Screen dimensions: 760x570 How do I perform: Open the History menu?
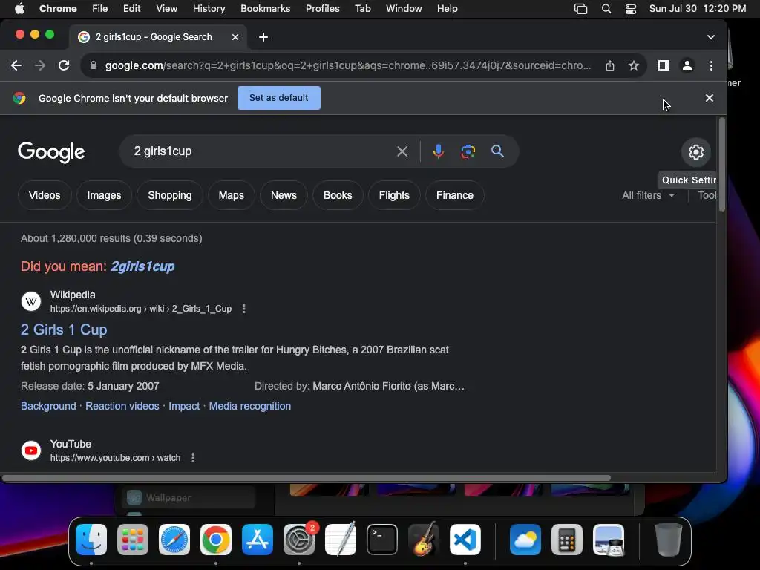209,9
